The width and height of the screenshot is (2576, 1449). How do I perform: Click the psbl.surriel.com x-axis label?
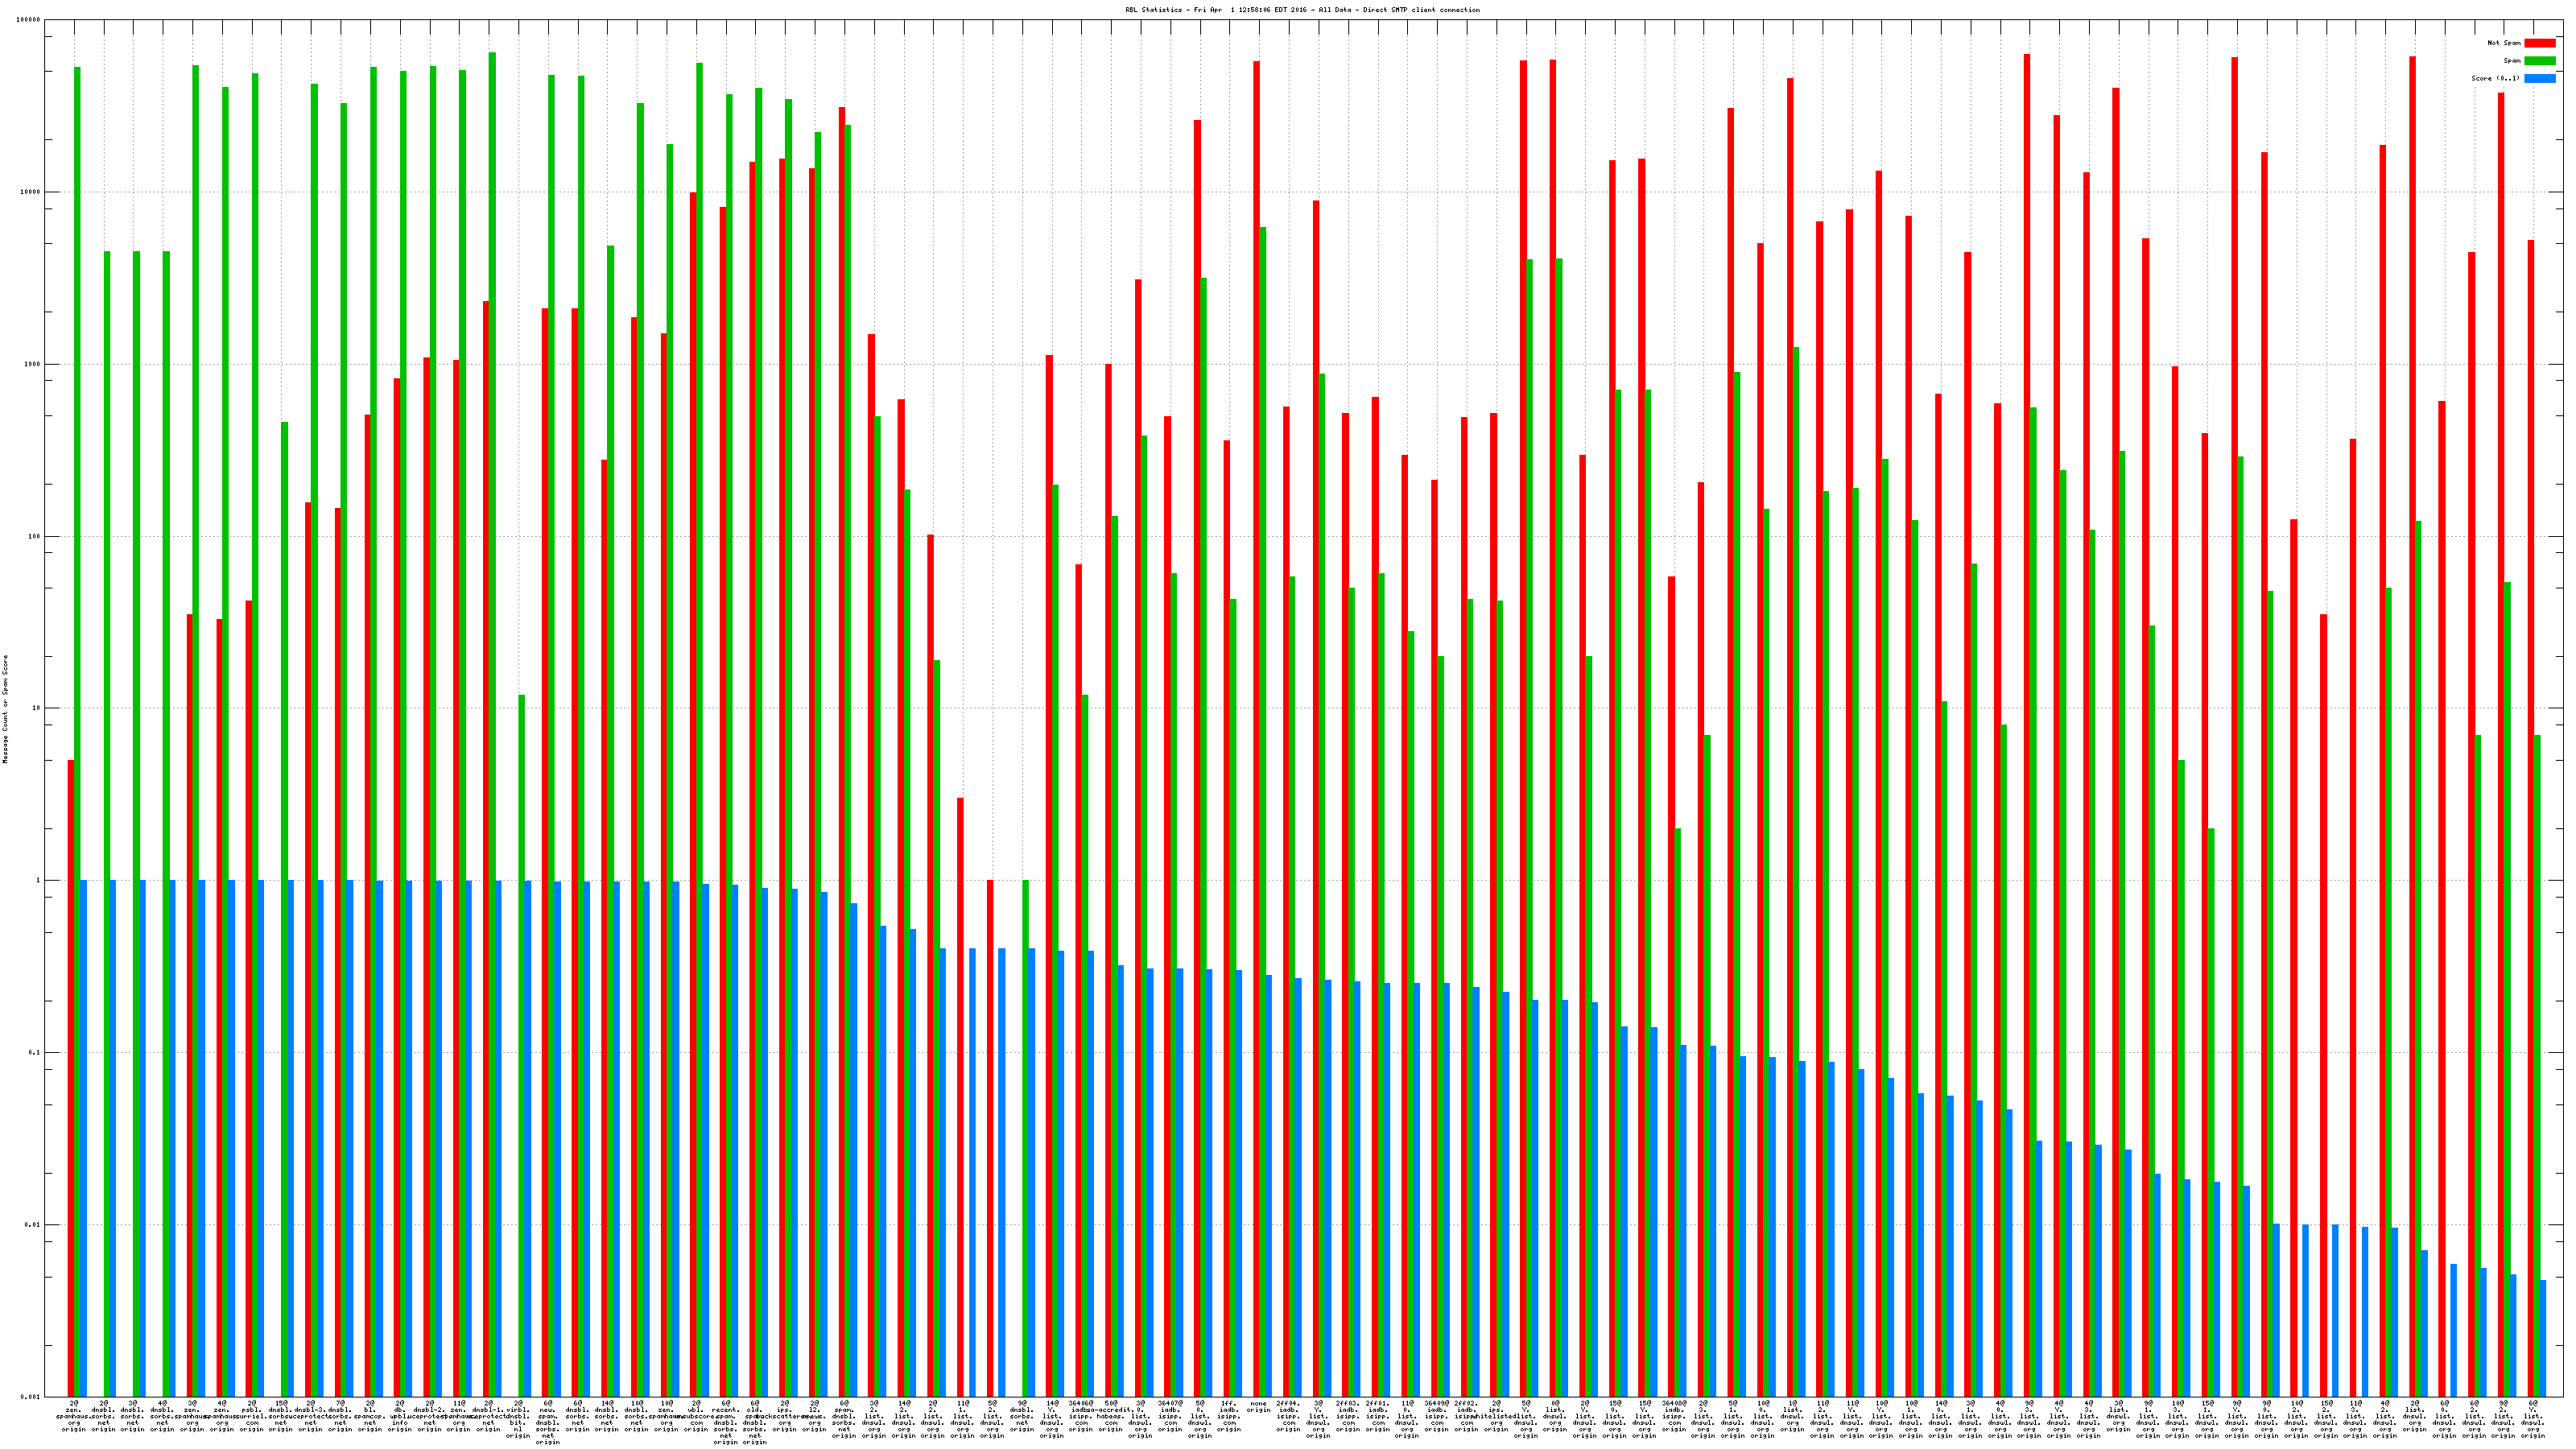coord(251,1416)
